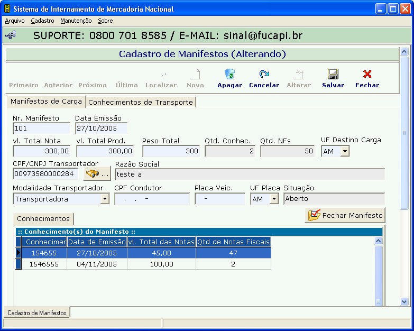Open the Manutenção menu
The height and width of the screenshot is (331, 414).
[x=76, y=21]
